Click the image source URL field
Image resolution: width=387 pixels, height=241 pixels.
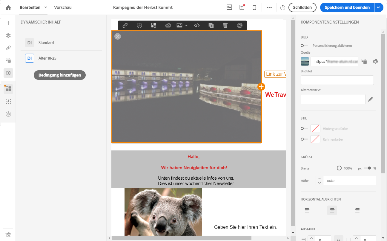click(x=334, y=61)
